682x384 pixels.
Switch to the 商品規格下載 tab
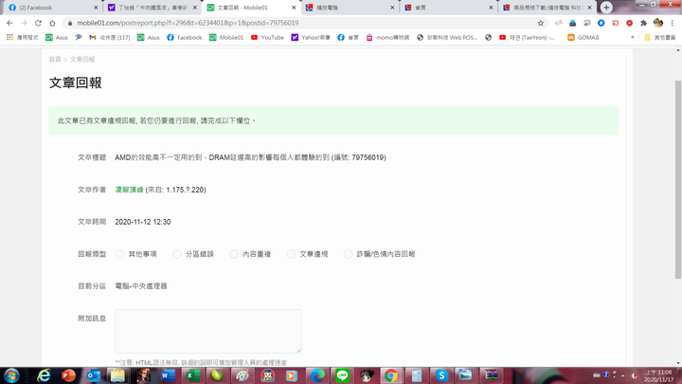click(x=547, y=8)
